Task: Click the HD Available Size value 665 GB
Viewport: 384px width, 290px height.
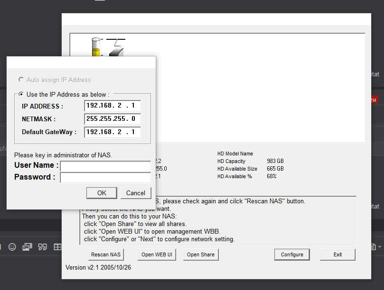Action: (275, 169)
